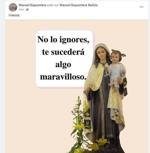This screenshot has width=150, height=153.
Task: Click the 'te sucederá' text line
Action: pos(63,52)
